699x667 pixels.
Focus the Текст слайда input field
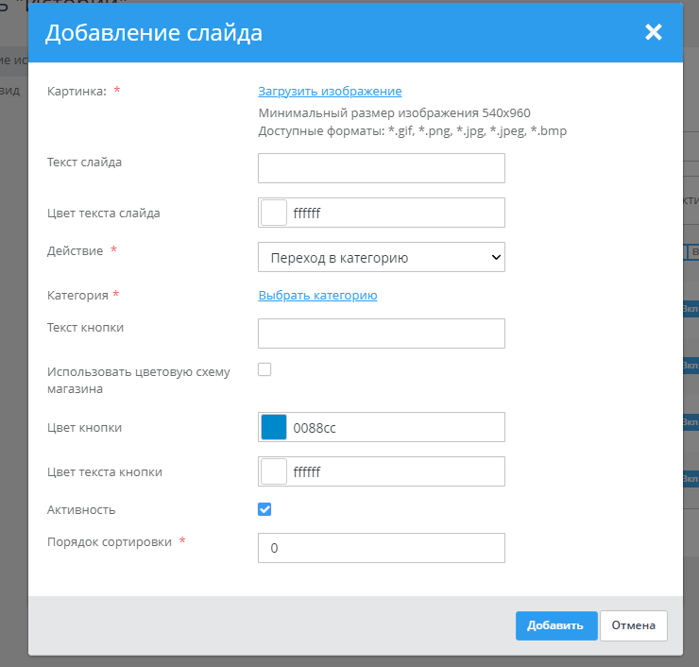[381, 168]
